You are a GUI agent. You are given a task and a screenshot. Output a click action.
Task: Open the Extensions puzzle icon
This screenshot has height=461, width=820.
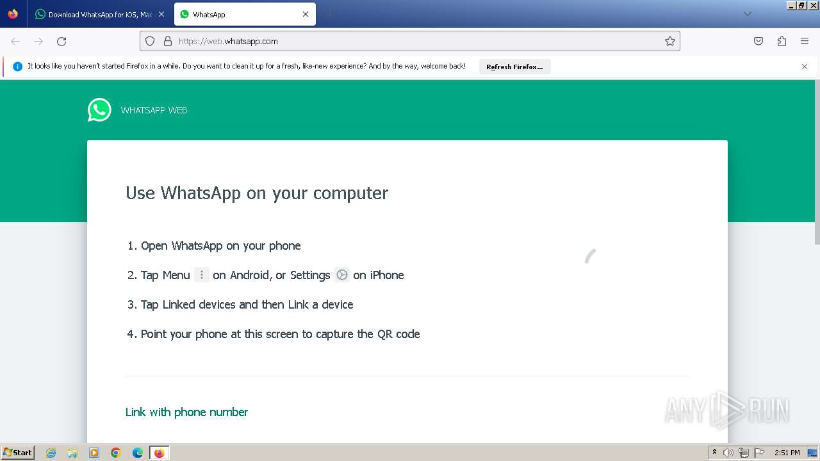pyautogui.click(x=782, y=41)
